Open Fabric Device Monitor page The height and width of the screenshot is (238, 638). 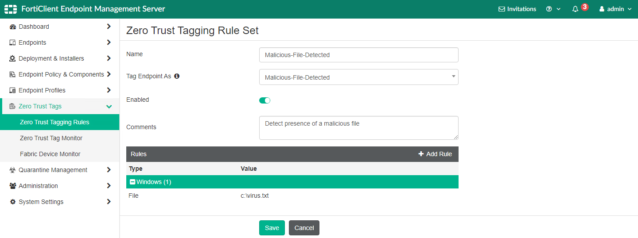tap(50, 154)
